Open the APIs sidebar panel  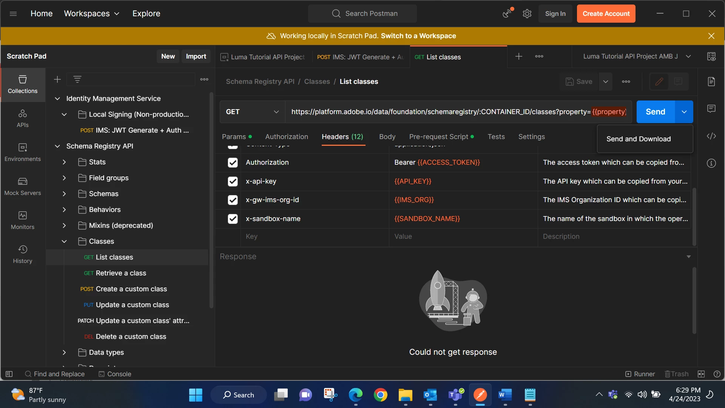[23, 118]
